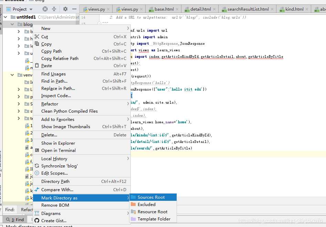Switch to the base.html editor tab
The width and height of the screenshot is (326, 227).
[164, 9]
